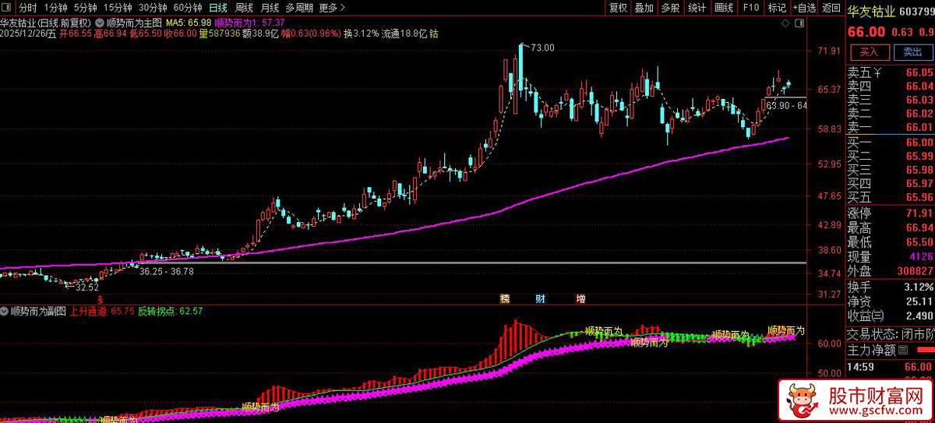This screenshot has width=935, height=423.
Task: Expand the 更多 periods menu
Action: pyautogui.click(x=333, y=8)
